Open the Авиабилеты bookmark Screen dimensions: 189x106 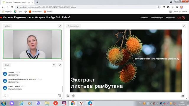point(35,11)
